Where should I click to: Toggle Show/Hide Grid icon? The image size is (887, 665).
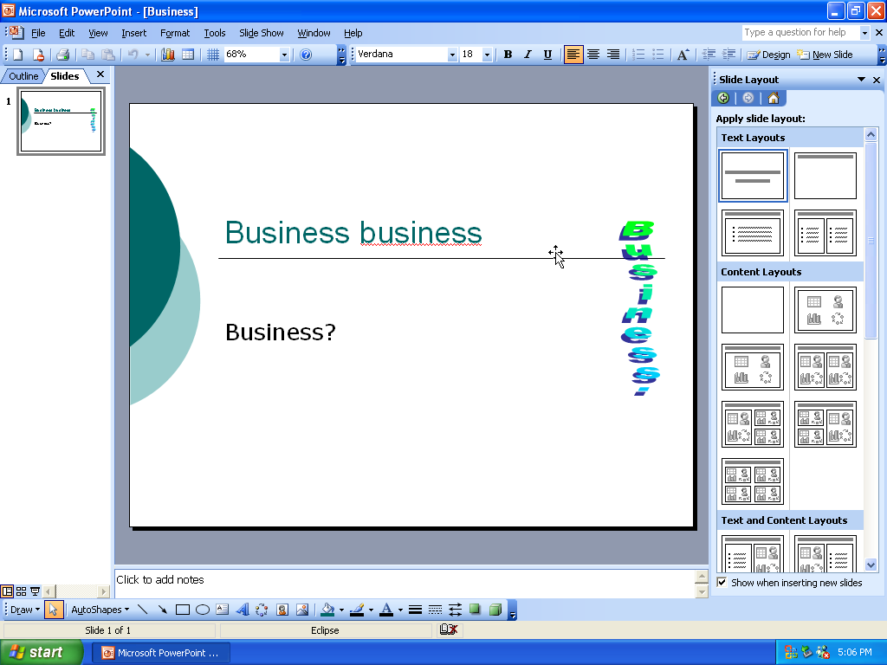[213, 55]
